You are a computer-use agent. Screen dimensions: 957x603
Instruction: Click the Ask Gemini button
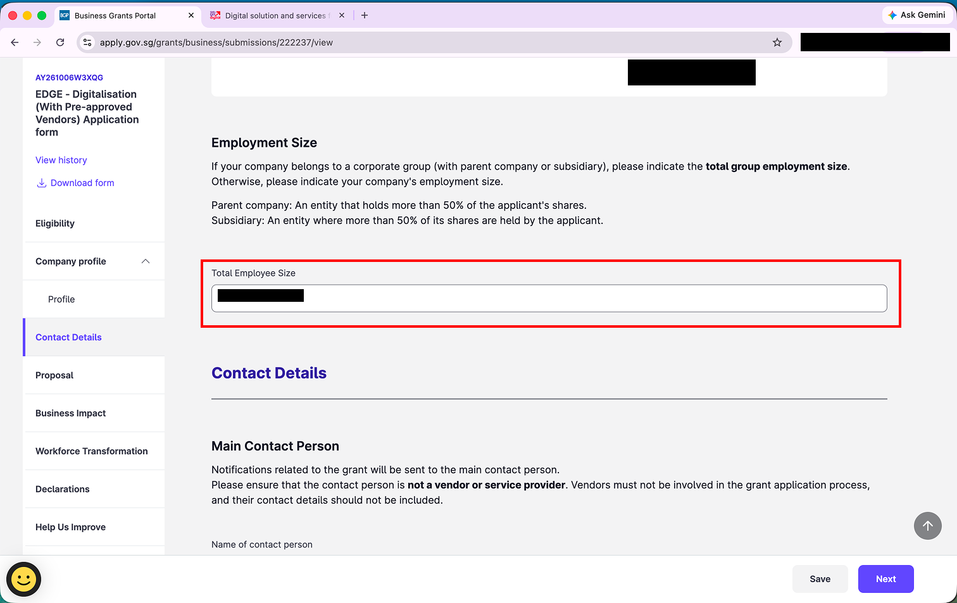(917, 15)
